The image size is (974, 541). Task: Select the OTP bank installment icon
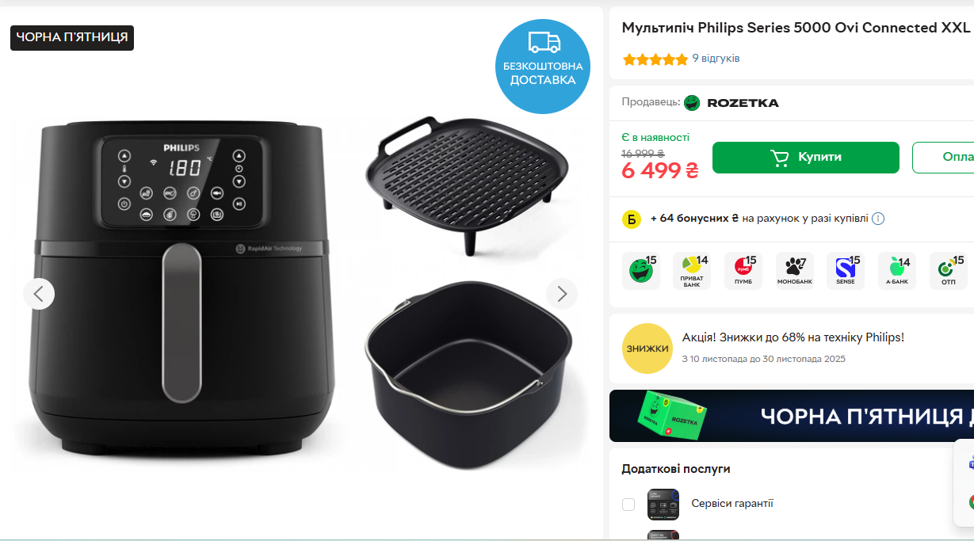[x=948, y=271]
